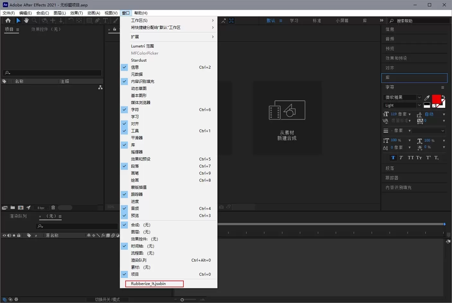Open the font size 119 像素 dropdown arrow
452x303 pixels.
pos(410,114)
